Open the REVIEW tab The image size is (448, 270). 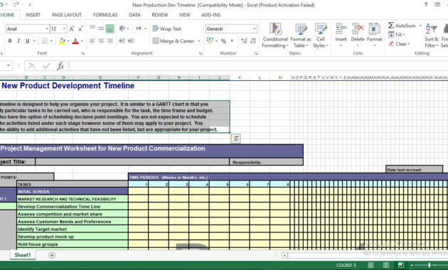(160, 15)
